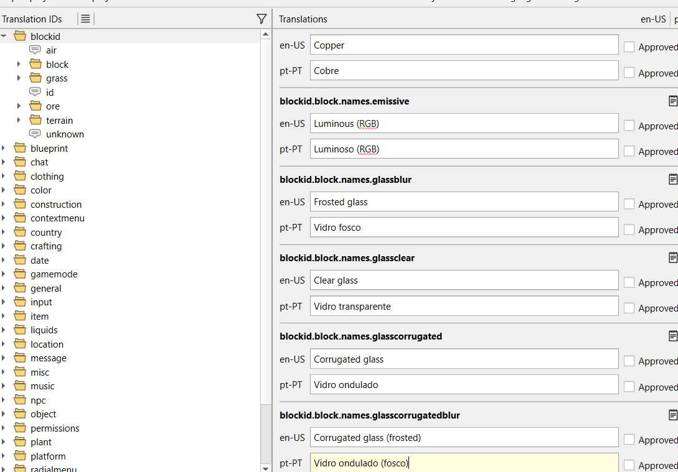The height and width of the screenshot is (472, 678).
Task: Edit the en-US 'Frosted glass' field
Action: 464,202
